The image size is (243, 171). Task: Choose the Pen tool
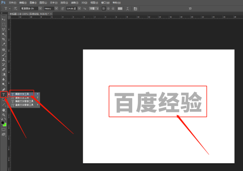4,89
